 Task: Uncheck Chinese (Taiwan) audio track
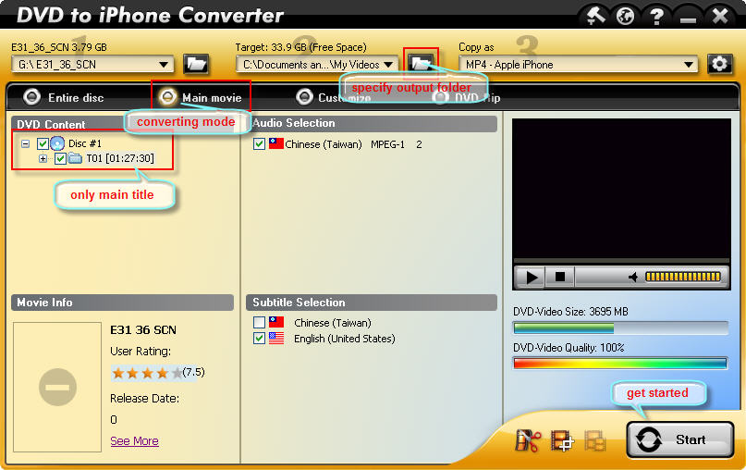[x=259, y=143]
